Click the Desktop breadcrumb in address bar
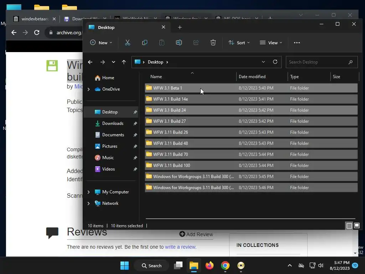This screenshot has height=274, width=365. [x=155, y=62]
